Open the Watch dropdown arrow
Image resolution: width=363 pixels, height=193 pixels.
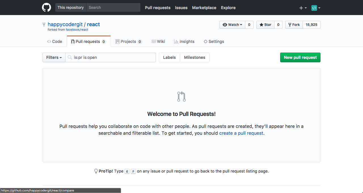click(241, 24)
